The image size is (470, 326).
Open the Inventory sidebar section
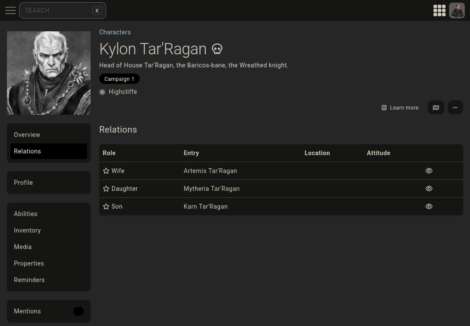(27, 230)
